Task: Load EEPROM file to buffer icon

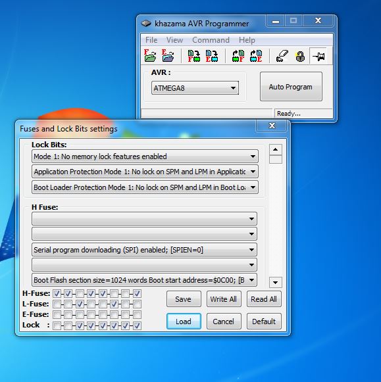Action: tap(168, 56)
